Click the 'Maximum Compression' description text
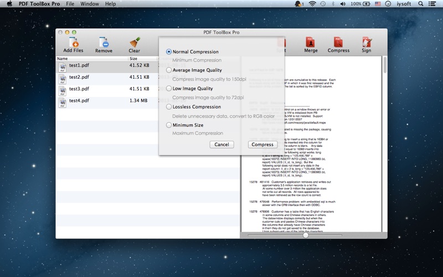Screen dimensions: 443x277 [x=198, y=133]
